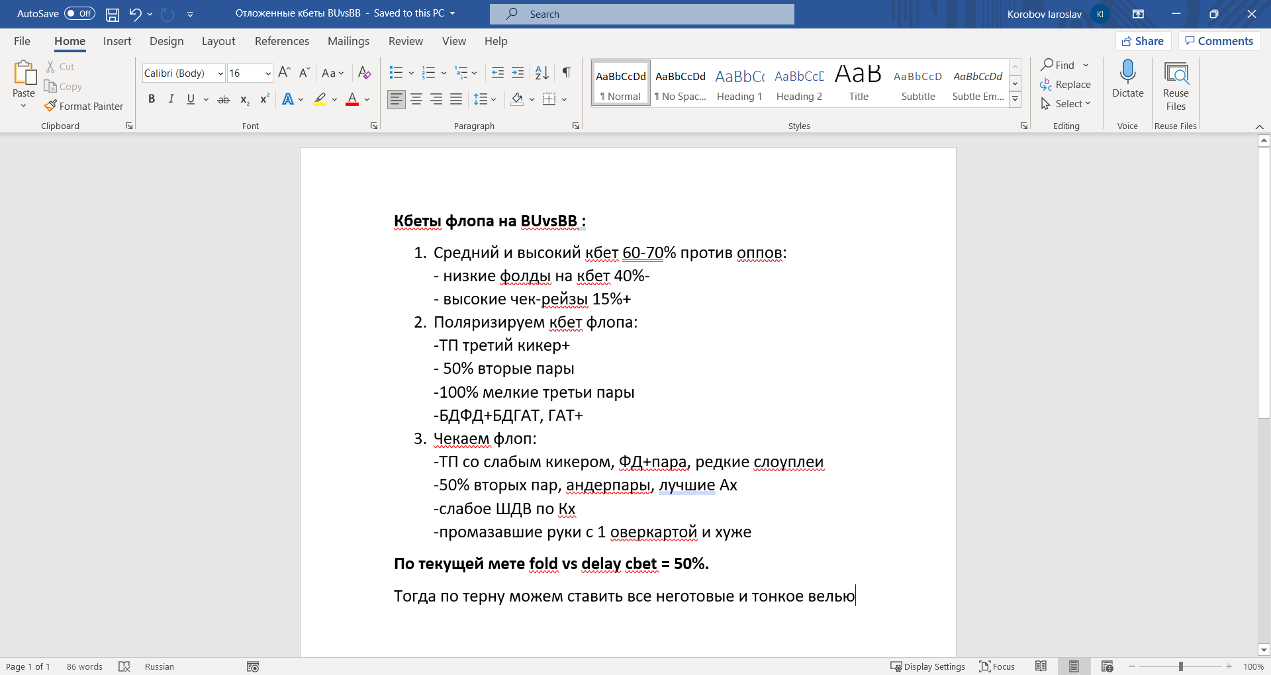Apply Heading 1 style

[739, 83]
